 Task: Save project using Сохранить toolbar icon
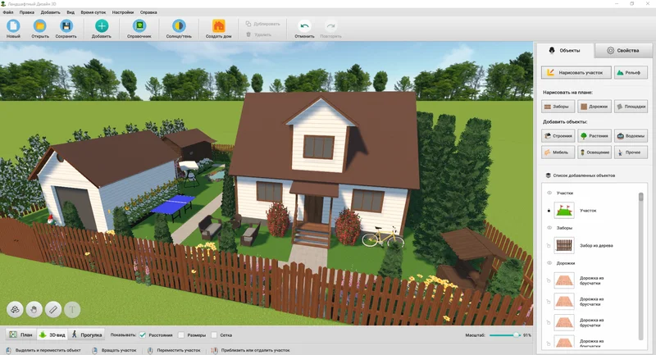(x=66, y=26)
